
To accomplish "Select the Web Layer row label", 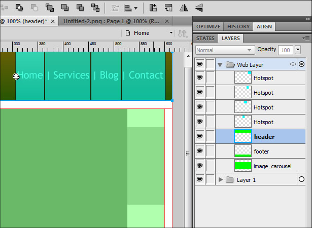I will pyautogui.click(x=250, y=65).
